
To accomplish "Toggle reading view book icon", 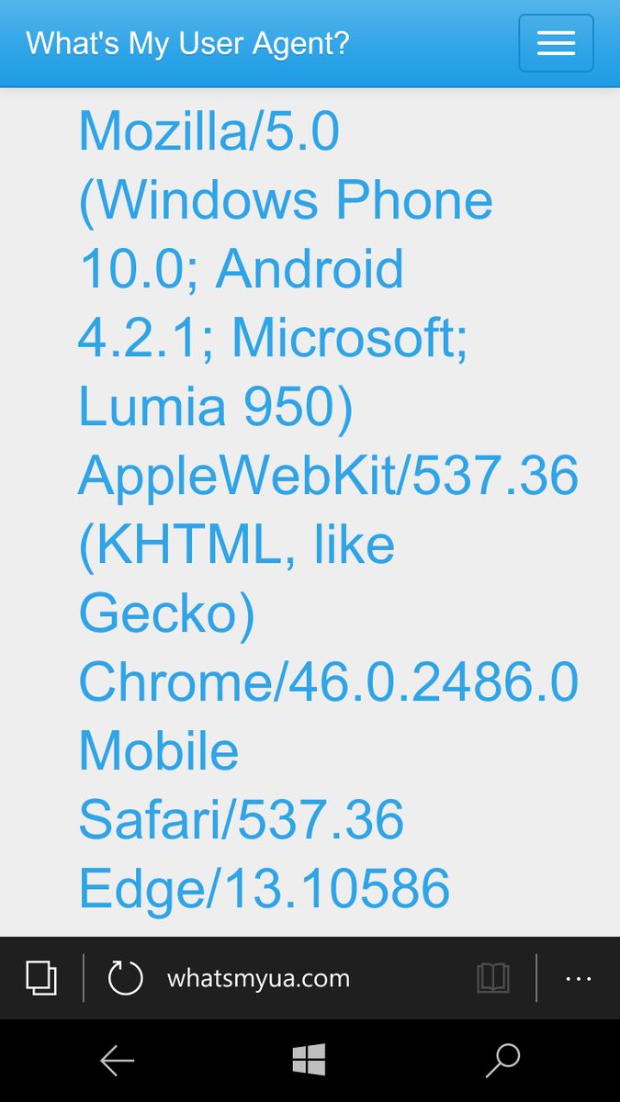I will (493, 978).
